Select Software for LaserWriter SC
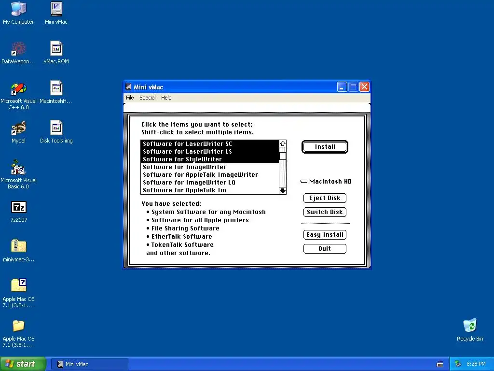 (210, 144)
